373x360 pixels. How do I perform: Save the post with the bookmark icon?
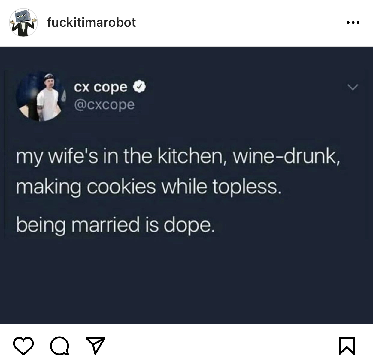click(347, 346)
